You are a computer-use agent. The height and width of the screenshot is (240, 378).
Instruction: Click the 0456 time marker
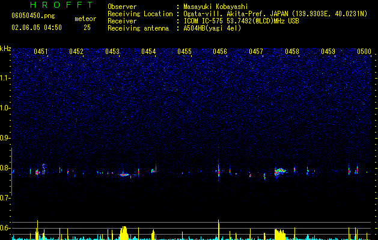click(x=220, y=52)
